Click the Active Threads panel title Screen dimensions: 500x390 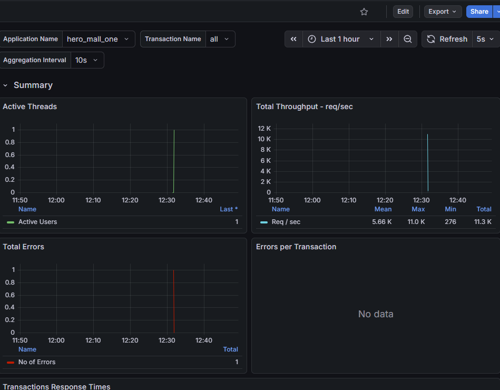point(30,106)
